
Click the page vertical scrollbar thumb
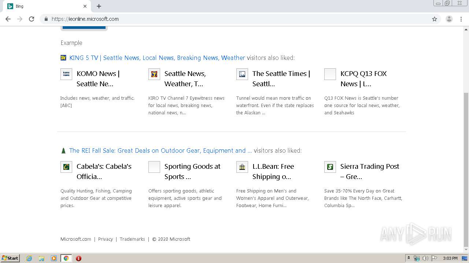coord(466,170)
